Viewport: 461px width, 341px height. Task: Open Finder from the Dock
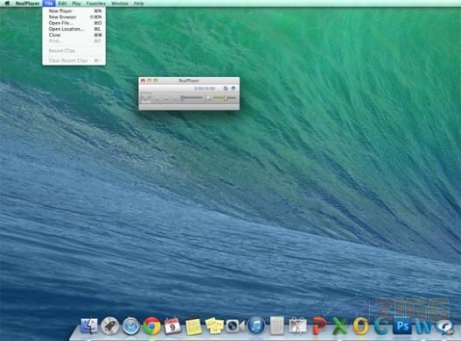pos(89,326)
